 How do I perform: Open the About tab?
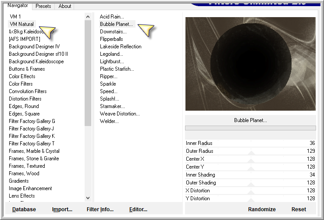[x=65, y=6]
